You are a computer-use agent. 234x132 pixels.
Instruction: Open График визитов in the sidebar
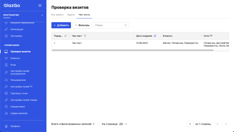point(19,113)
